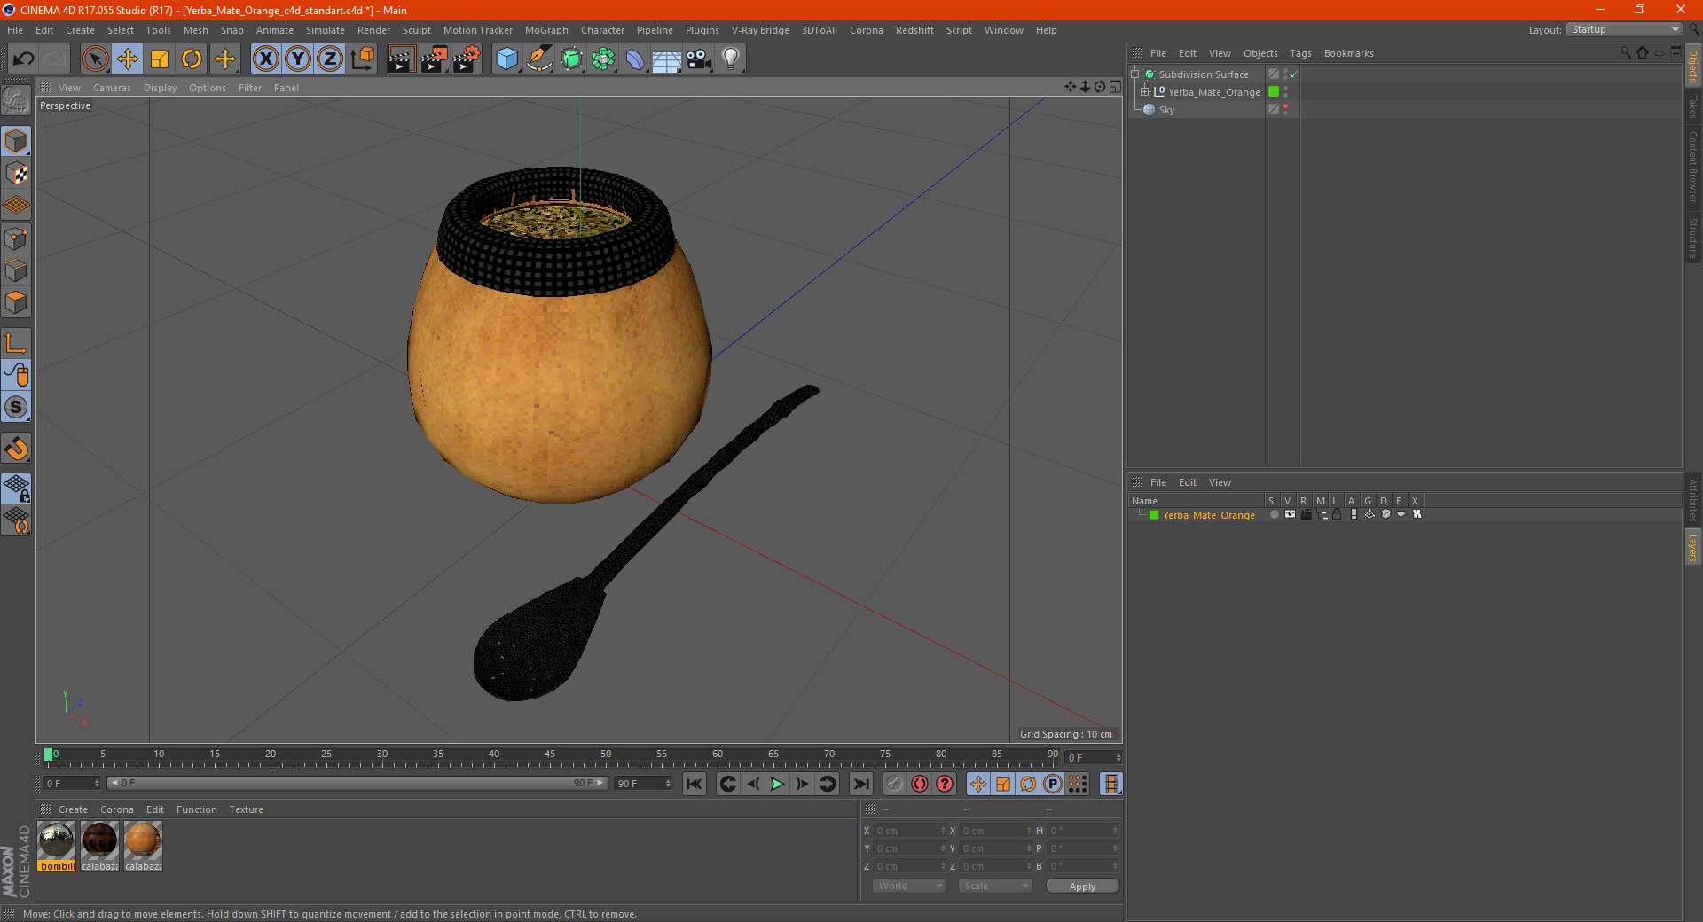The width and height of the screenshot is (1703, 922).
Task: Open the Simulate menu
Action: pos(326,30)
